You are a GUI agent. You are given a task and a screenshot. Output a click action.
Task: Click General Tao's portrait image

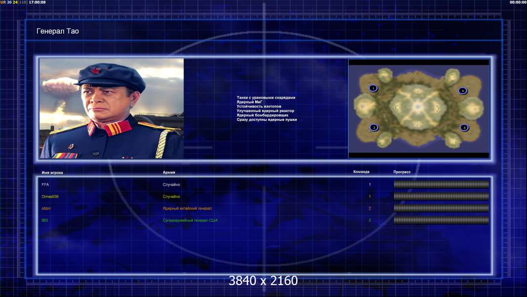tap(112, 108)
